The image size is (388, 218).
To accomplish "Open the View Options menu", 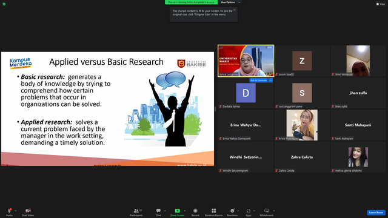I will [x=230, y=2].
